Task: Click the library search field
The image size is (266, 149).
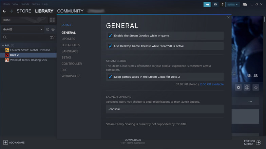Action: point(28,37)
